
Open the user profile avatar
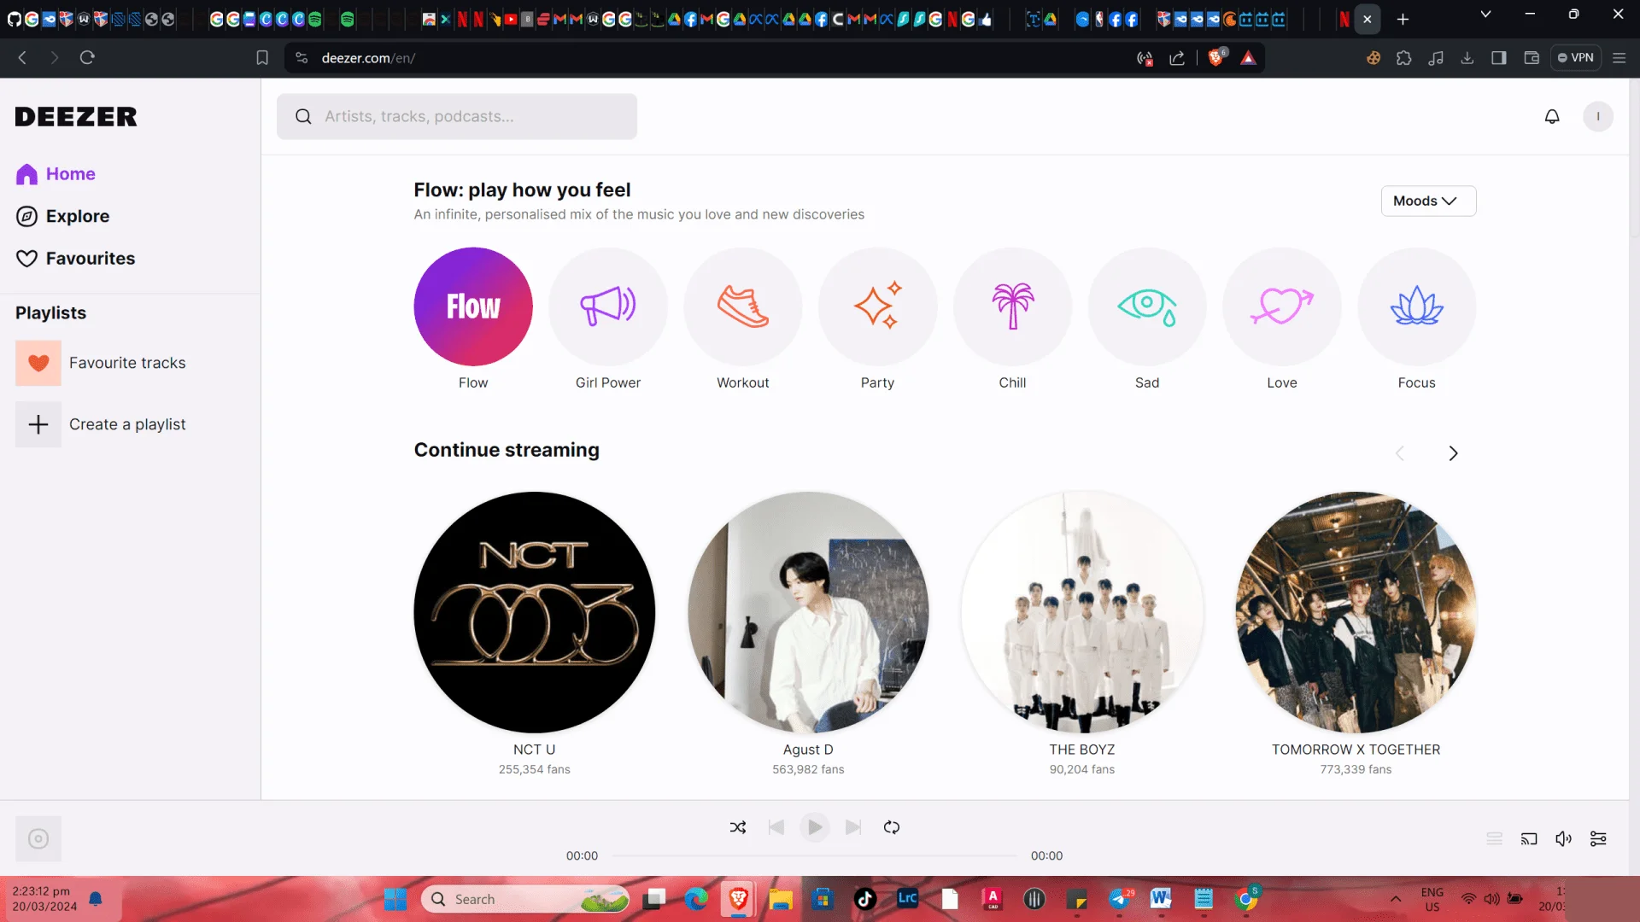click(x=1598, y=116)
